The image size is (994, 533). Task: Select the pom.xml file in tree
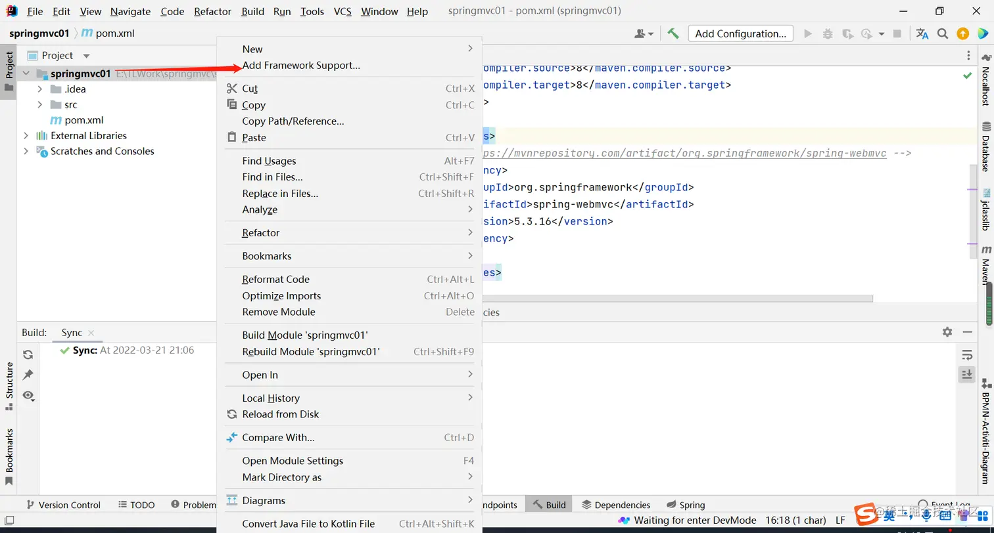[x=83, y=120]
